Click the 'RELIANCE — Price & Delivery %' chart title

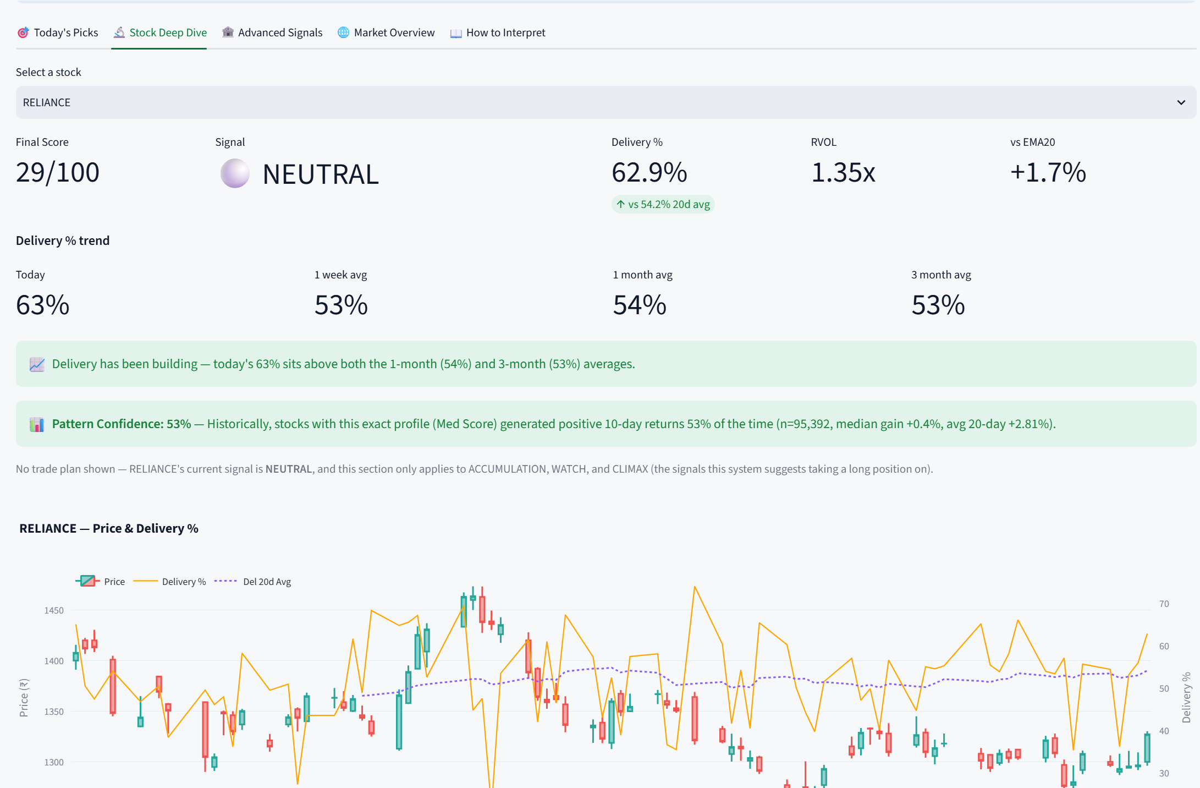coord(109,528)
